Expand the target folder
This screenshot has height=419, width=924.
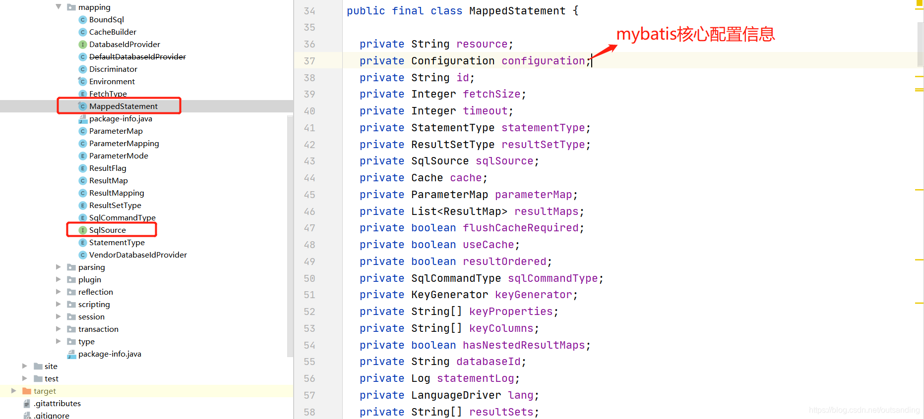(x=14, y=391)
